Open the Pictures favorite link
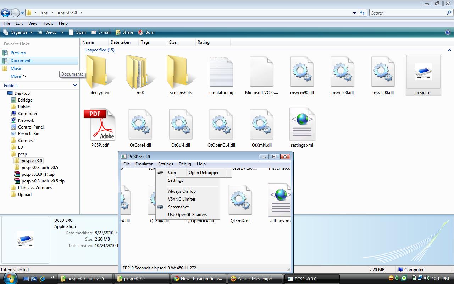The width and height of the screenshot is (454, 284). coord(18,53)
